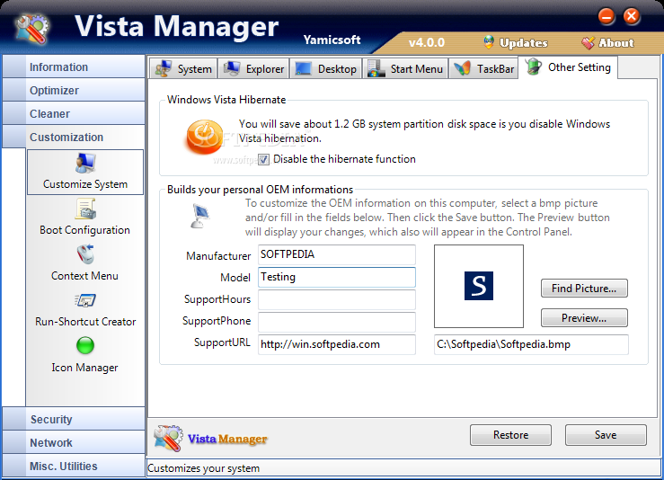The width and height of the screenshot is (664, 480).
Task: Switch to the Start Menu tab
Action: [x=405, y=68]
